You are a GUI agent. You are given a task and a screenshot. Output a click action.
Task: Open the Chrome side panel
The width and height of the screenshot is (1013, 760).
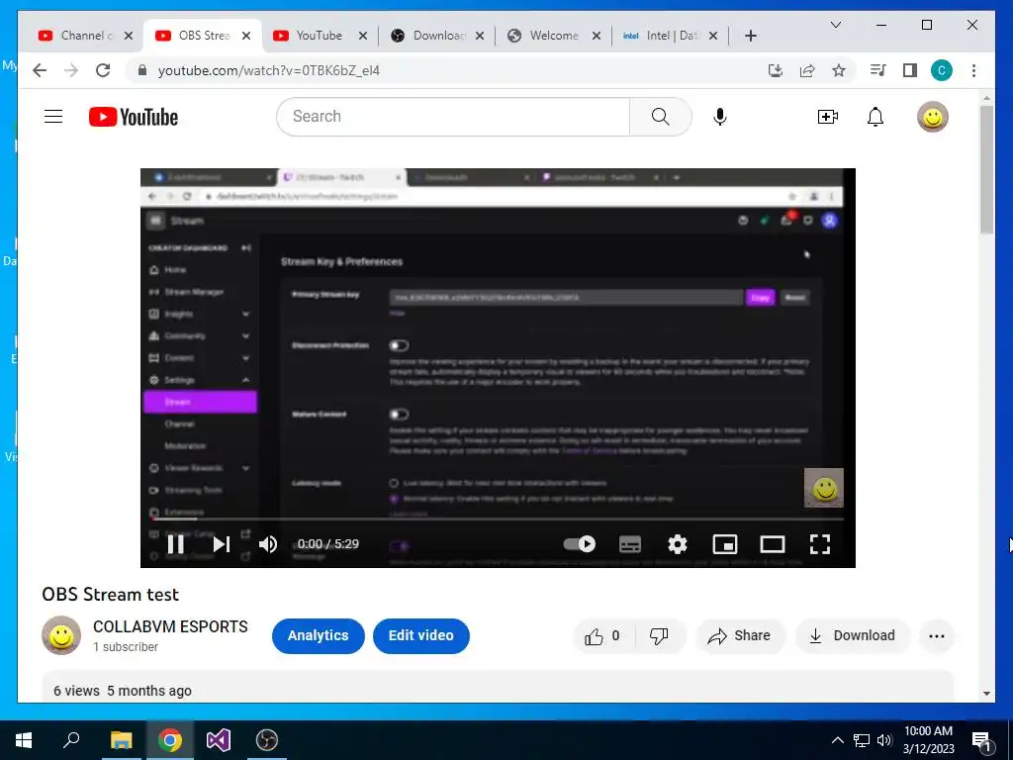pos(910,70)
